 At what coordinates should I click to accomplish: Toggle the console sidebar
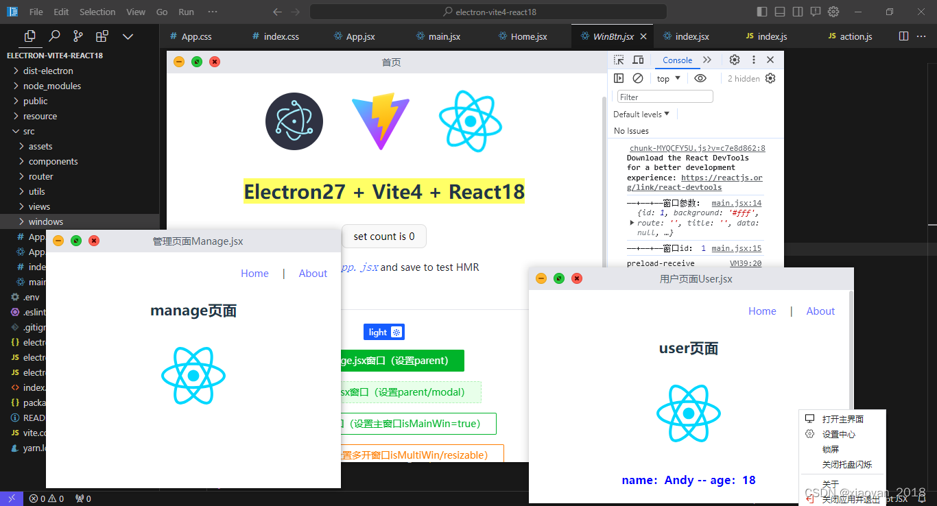pyautogui.click(x=619, y=78)
